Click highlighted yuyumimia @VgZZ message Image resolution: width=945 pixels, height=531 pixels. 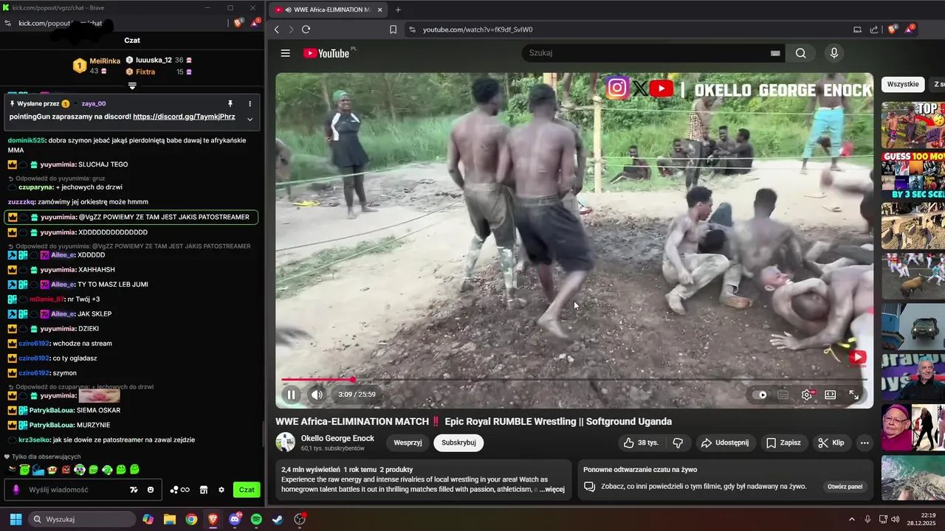click(x=131, y=218)
